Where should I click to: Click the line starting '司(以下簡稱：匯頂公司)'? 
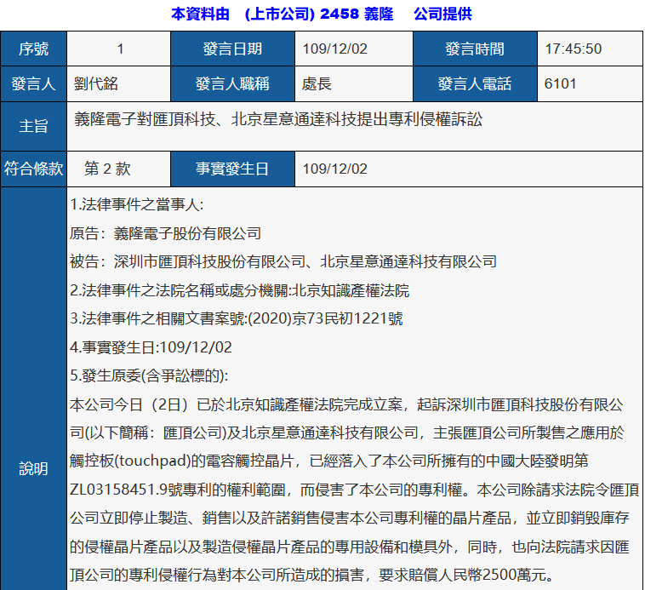(347, 432)
